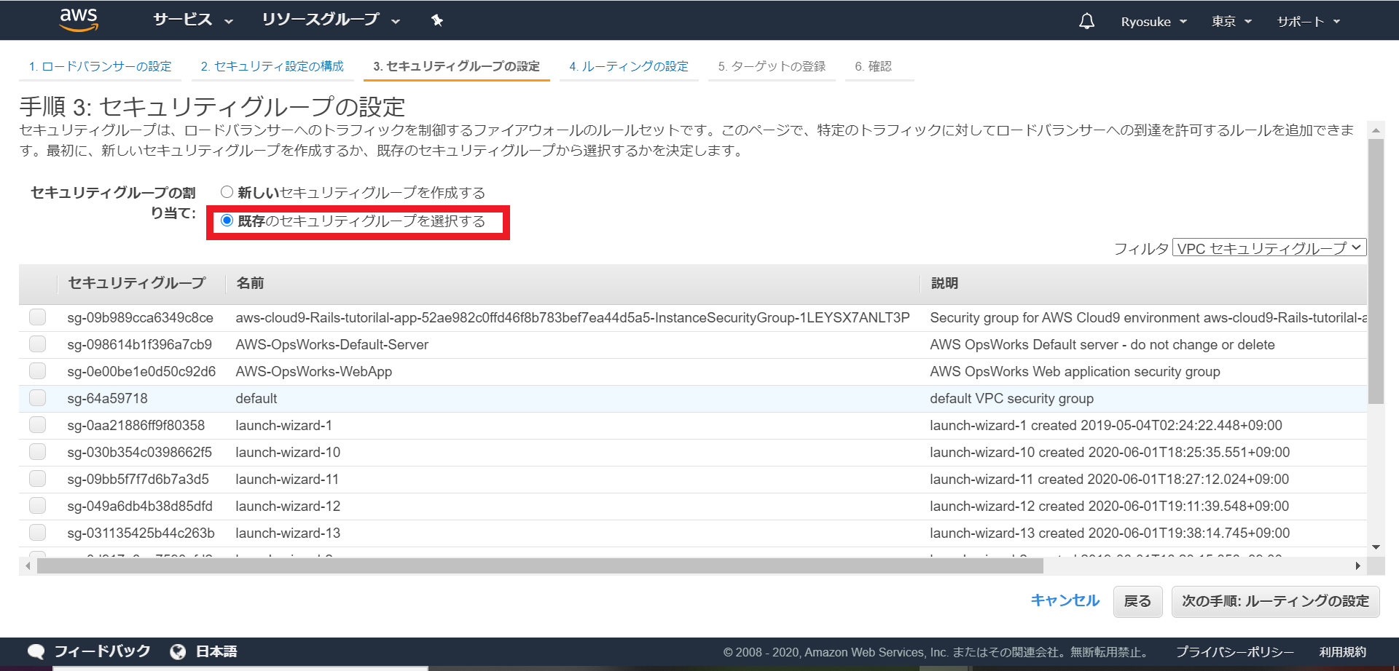This screenshot has height=671, width=1399.
Task: Select step 3 セキュリティグループの設定 tab
Action: coord(457,66)
